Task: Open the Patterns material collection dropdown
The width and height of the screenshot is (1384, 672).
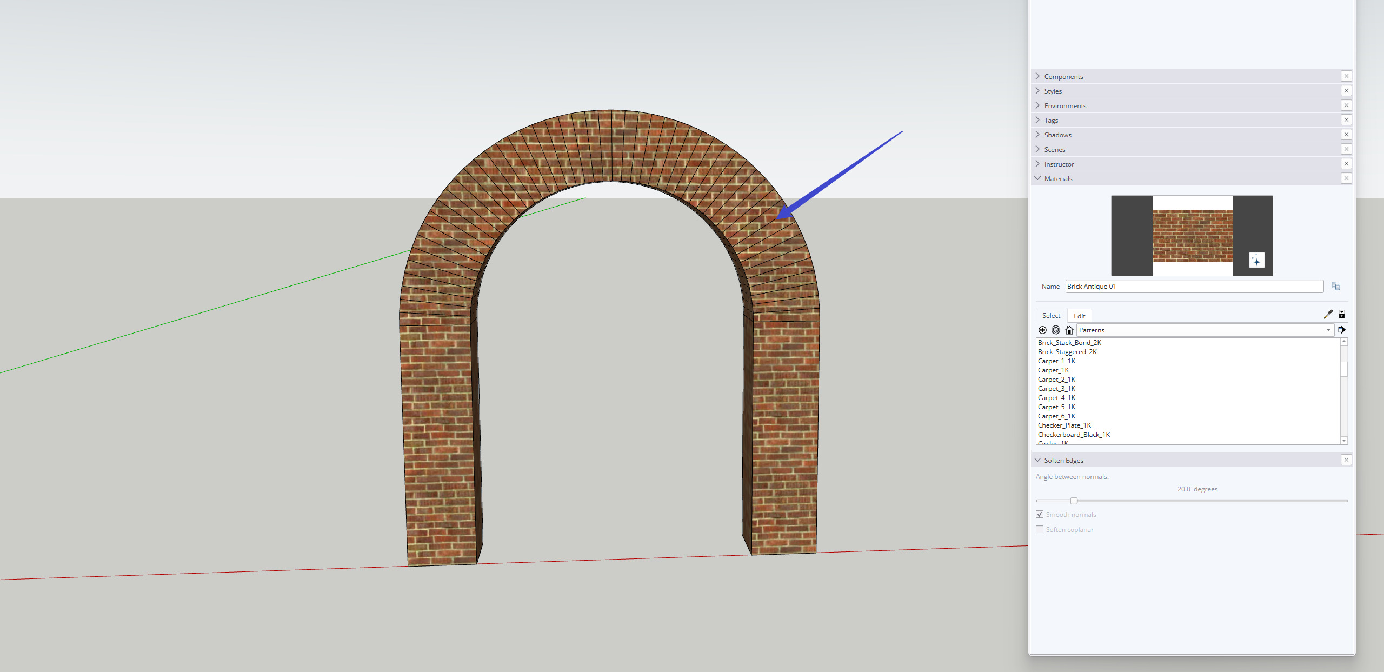Action: pyautogui.click(x=1205, y=330)
